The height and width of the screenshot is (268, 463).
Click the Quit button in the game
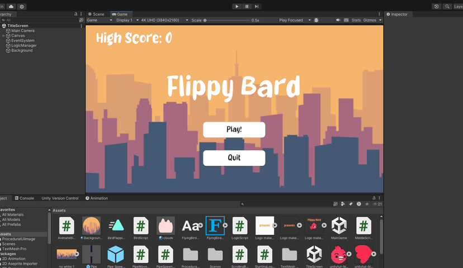234,158
